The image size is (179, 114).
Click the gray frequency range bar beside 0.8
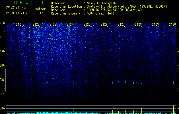pos(5,80)
